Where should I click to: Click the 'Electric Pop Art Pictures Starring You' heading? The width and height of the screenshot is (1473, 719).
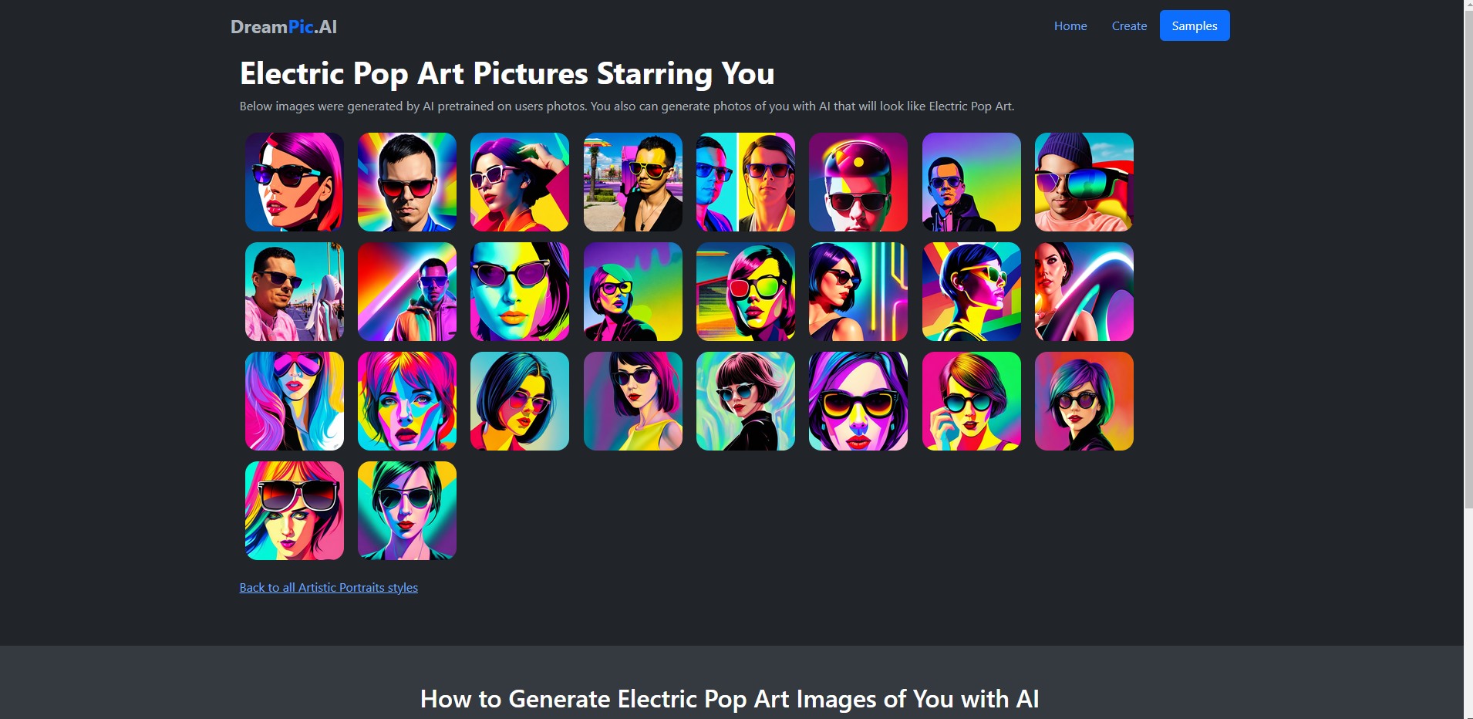[x=507, y=74]
